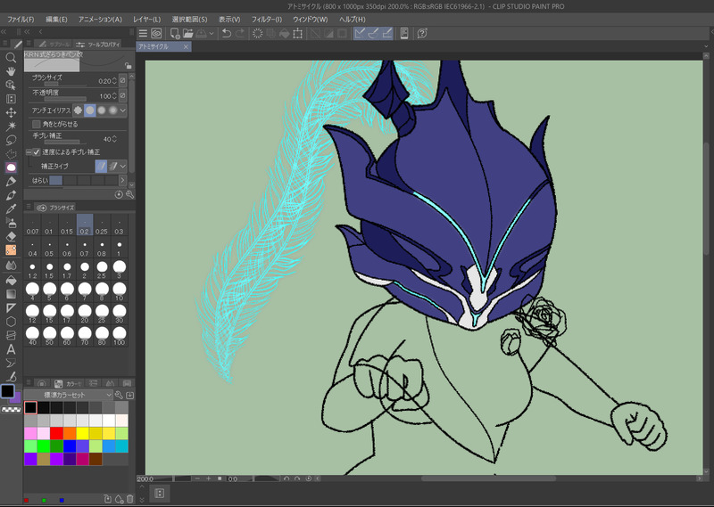This screenshot has height=507, width=714.
Task: Click the Clear spinning-dots icon
Action: (258, 33)
